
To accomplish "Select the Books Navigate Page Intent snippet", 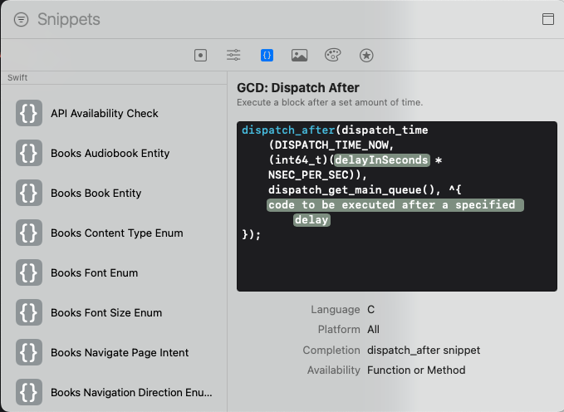I will (114, 353).
